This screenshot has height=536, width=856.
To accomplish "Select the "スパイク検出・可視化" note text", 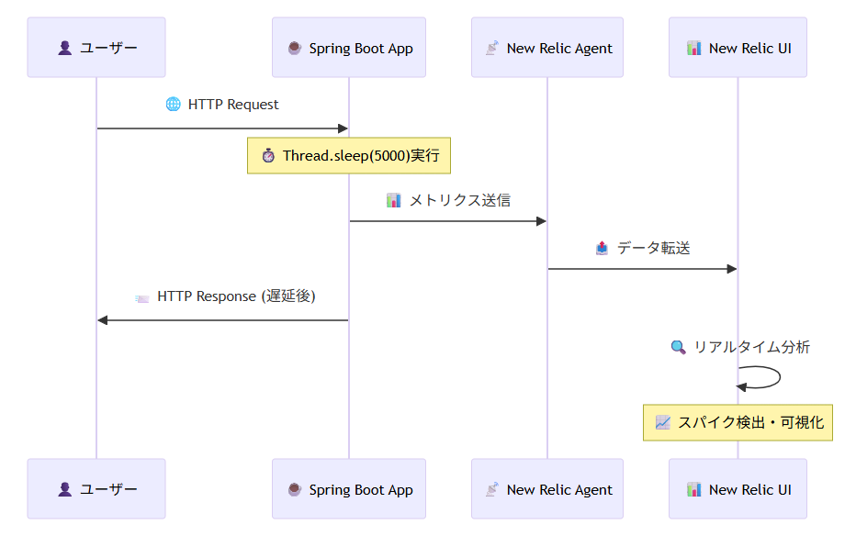I will (x=750, y=422).
